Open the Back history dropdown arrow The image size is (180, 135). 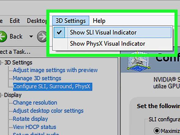[31, 37]
